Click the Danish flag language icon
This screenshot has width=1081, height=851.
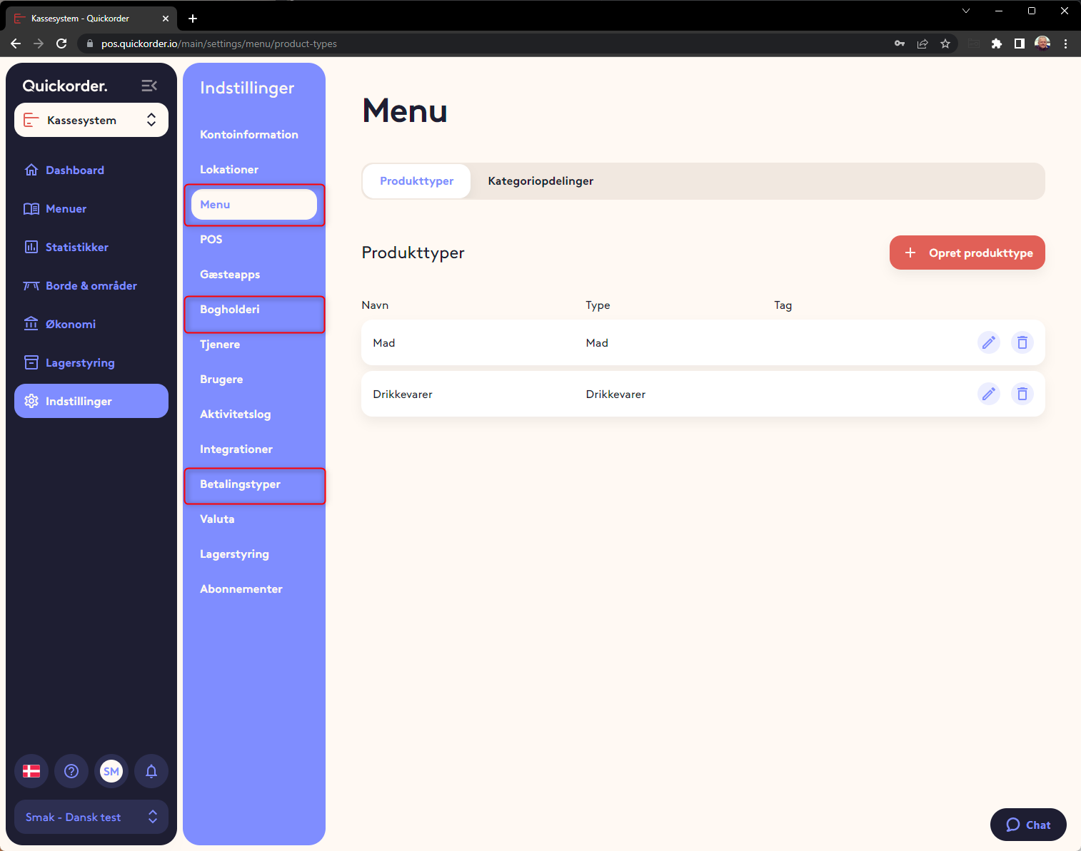[31, 771]
